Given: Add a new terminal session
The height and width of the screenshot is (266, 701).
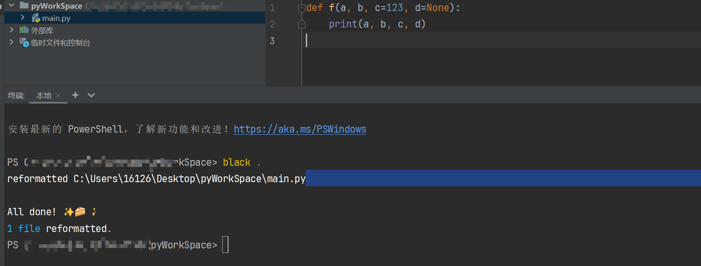Looking at the screenshot, I should (75, 95).
